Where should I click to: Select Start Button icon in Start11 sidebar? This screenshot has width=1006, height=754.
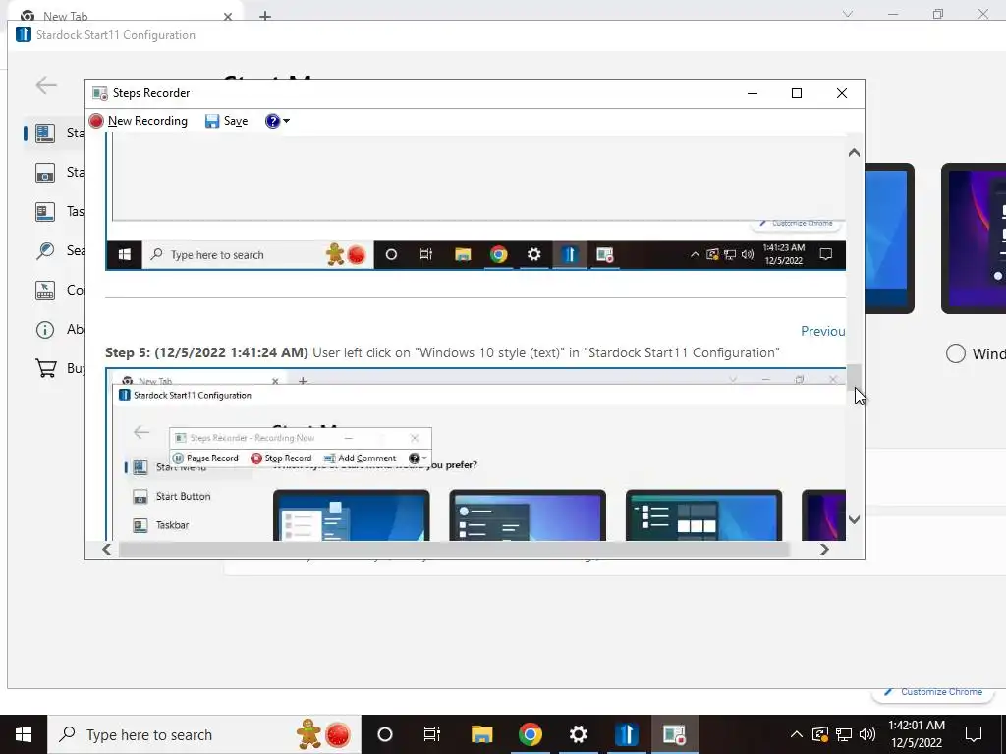(45, 173)
